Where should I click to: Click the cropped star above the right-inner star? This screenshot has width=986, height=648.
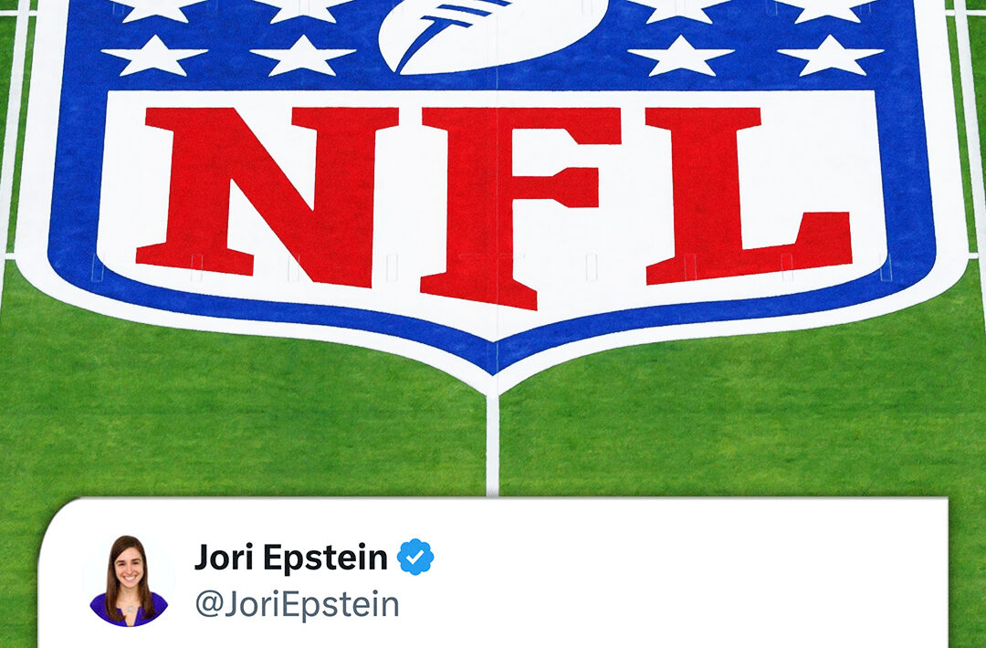(681, 11)
